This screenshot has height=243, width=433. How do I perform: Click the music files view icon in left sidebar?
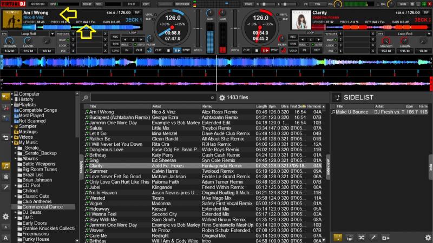[6, 166]
